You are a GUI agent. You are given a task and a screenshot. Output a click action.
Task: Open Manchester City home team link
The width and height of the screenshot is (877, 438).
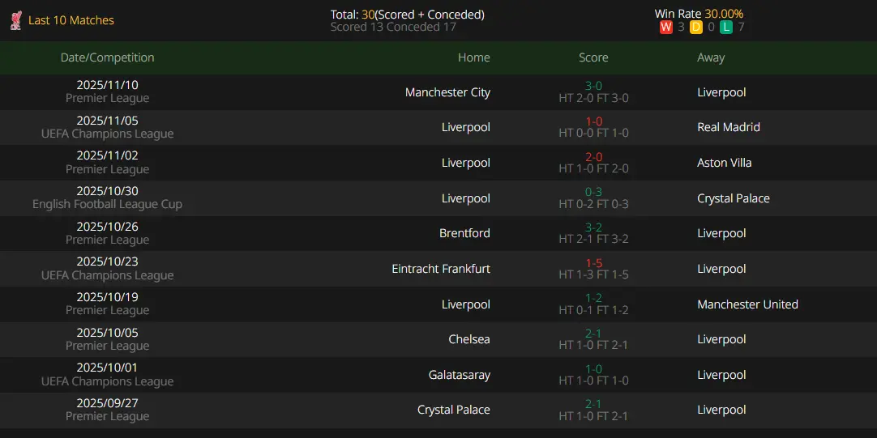click(447, 92)
